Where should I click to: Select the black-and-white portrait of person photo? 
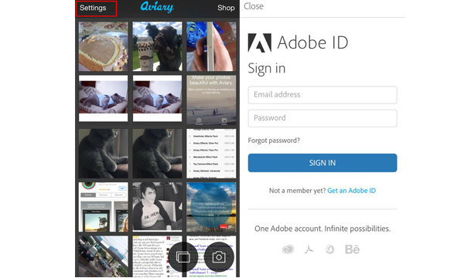tap(157, 207)
